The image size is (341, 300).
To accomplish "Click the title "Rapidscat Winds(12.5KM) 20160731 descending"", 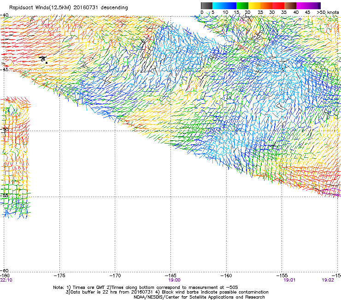I will coord(69,8).
